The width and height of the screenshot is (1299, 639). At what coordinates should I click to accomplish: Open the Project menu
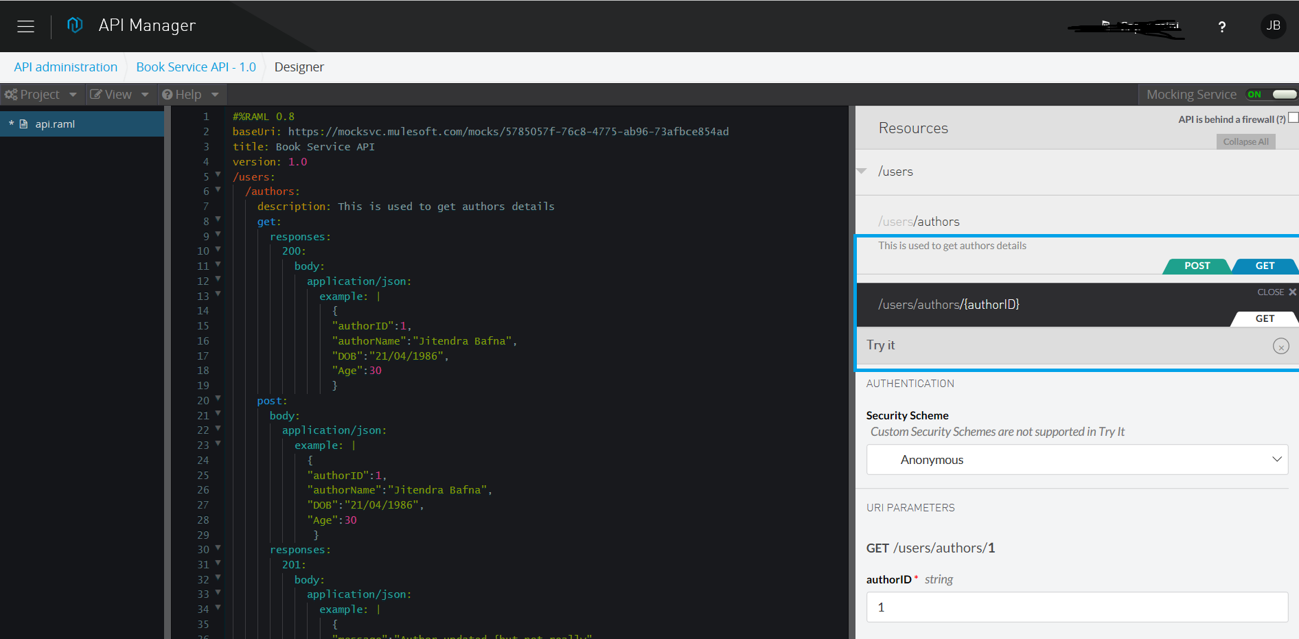(x=41, y=95)
